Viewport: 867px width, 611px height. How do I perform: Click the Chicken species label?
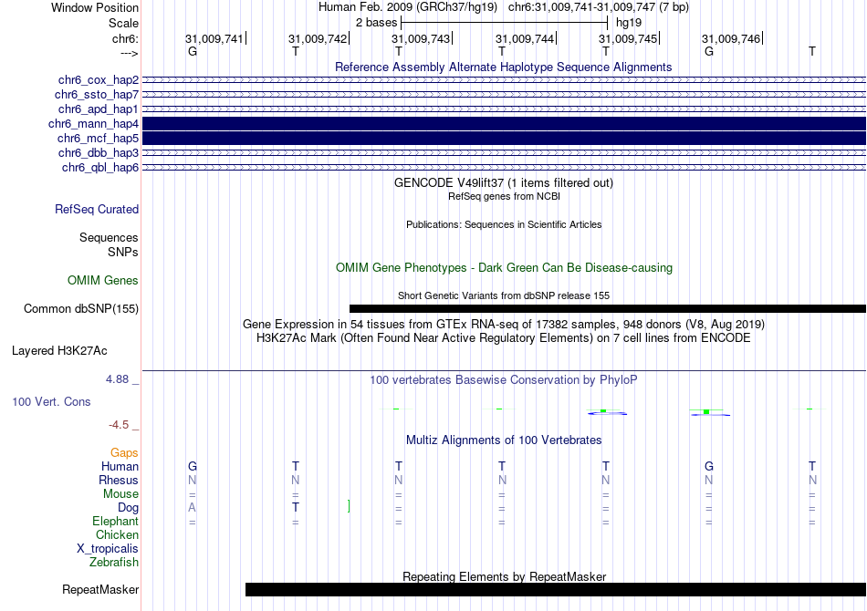tap(117, 534)
